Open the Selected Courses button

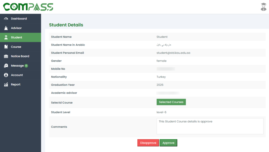click(x=171, y=102)
